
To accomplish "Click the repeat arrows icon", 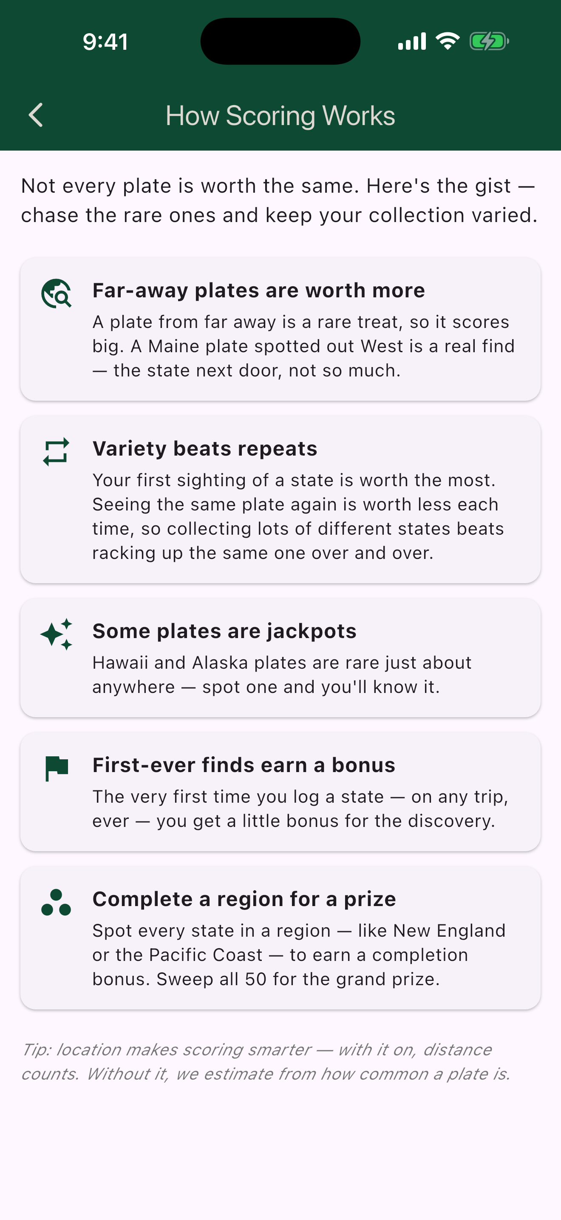I will pyautogui.click(x=56, y=452).
